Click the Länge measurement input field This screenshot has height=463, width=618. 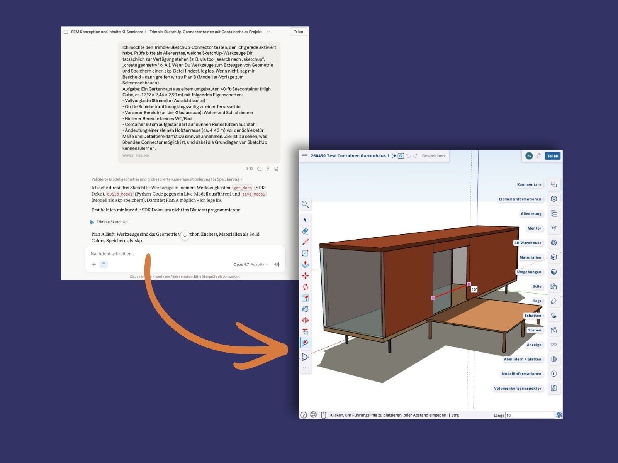[530, 415]
